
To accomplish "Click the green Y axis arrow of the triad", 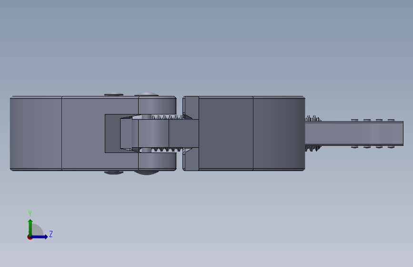I will [x=30, y=228].
